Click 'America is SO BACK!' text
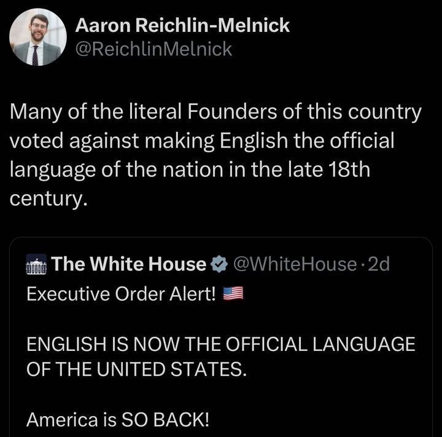Viewport: 442px width, 437px height. coord(118,420)
